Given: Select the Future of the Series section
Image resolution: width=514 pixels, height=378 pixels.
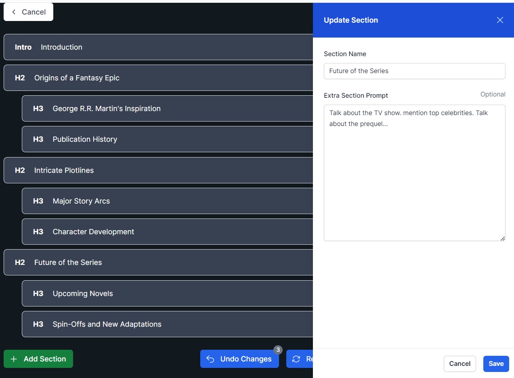Looking at the screenshot, I should tap(67, 262).
